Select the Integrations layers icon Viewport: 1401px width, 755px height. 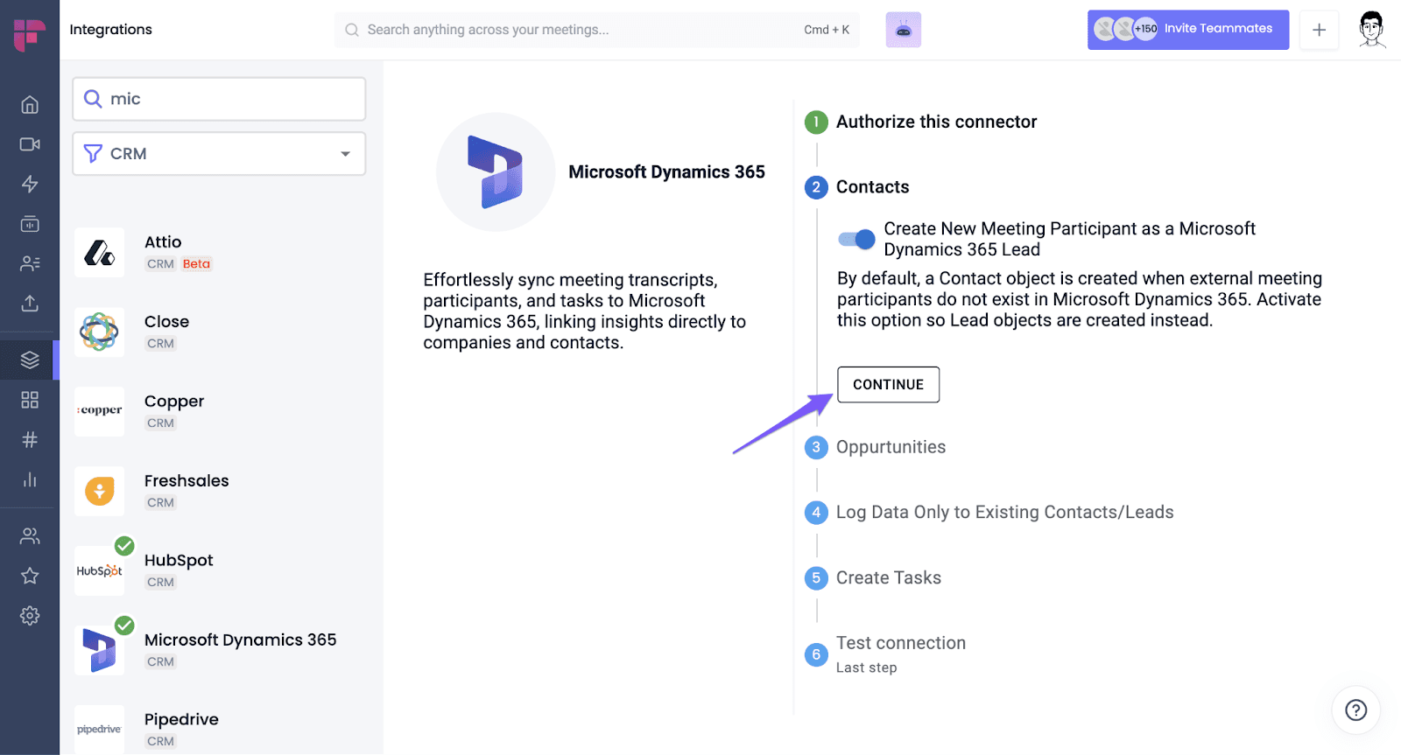tap(30, 360)
